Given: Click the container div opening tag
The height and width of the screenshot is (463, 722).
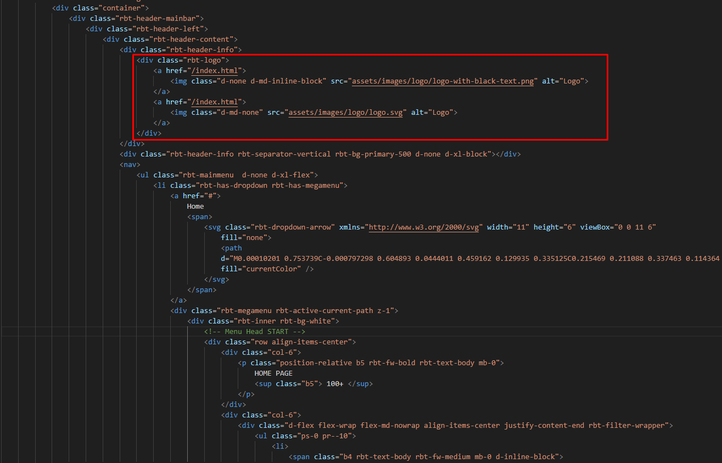Looking at the screenshot, I should pos(100,8).
